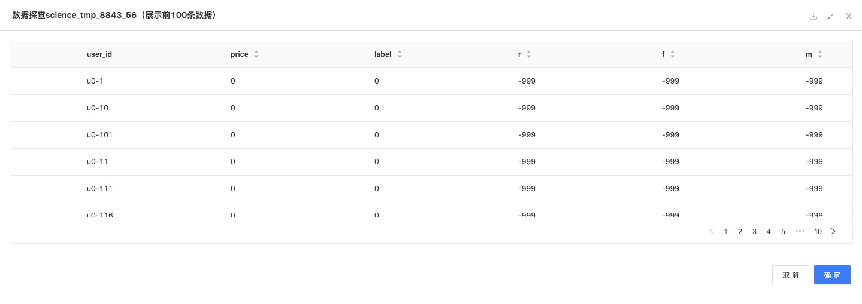Jump to last page 10
The image size is (862, 304).
(x=818, y=231)
